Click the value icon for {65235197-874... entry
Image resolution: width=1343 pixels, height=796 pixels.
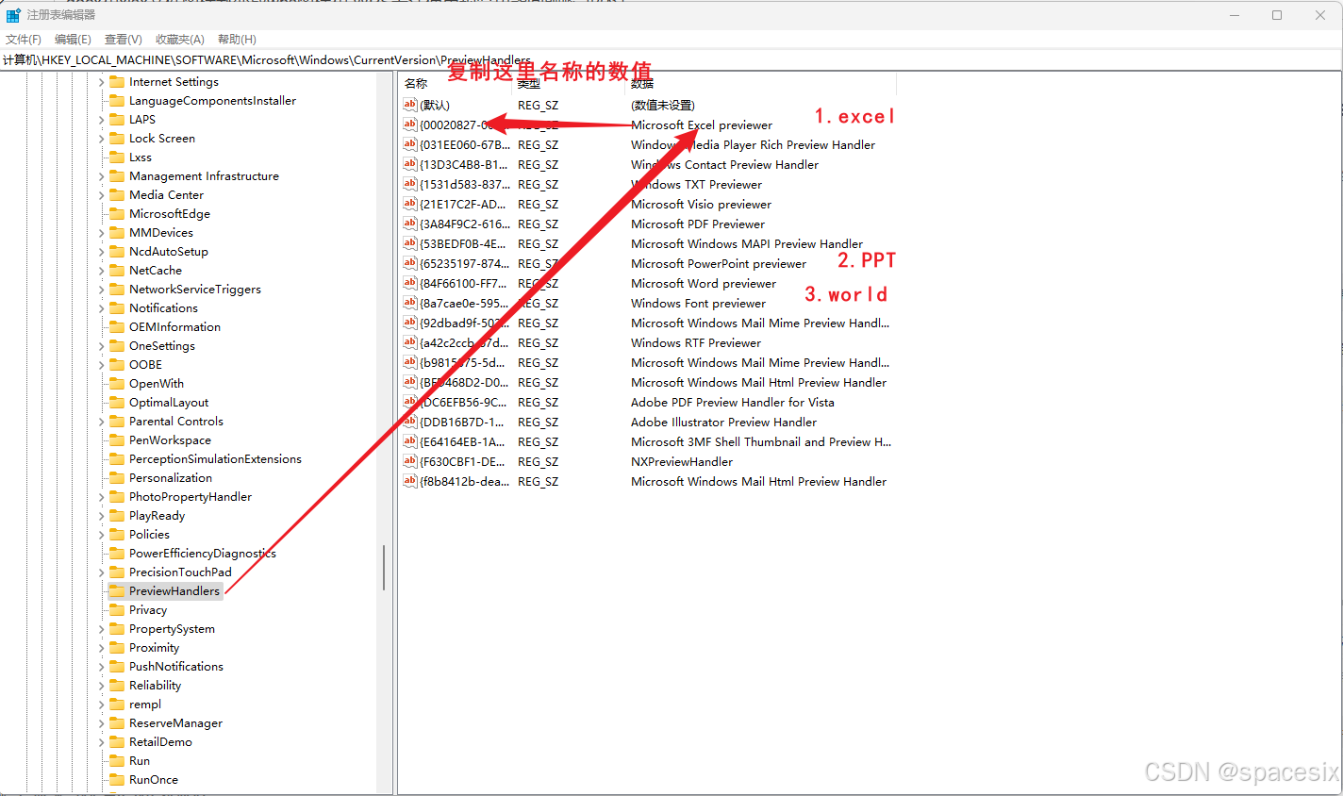[x=409, y=263]
